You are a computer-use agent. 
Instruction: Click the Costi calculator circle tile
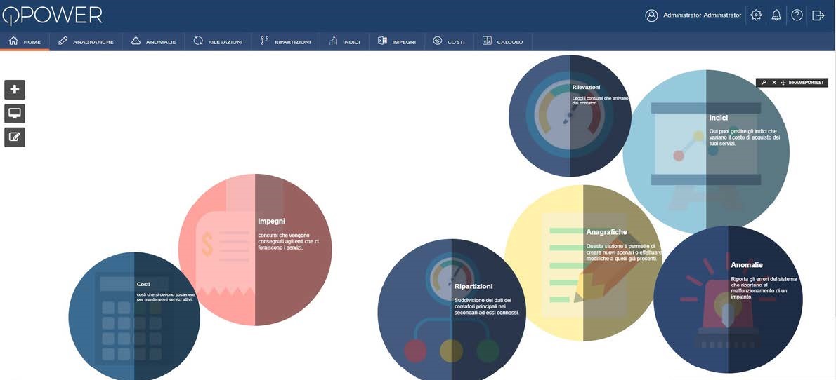[133, 317]
